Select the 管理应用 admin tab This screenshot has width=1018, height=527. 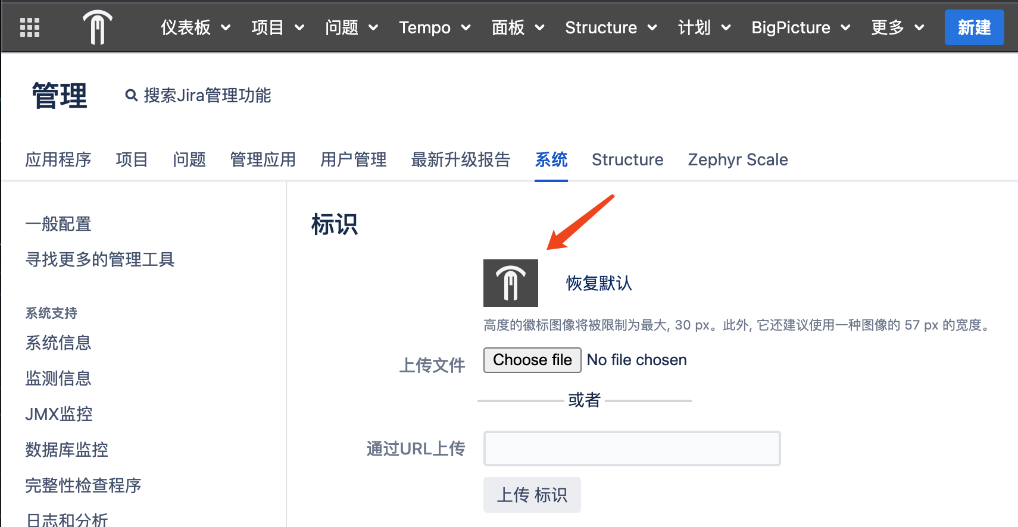[263, 159]
